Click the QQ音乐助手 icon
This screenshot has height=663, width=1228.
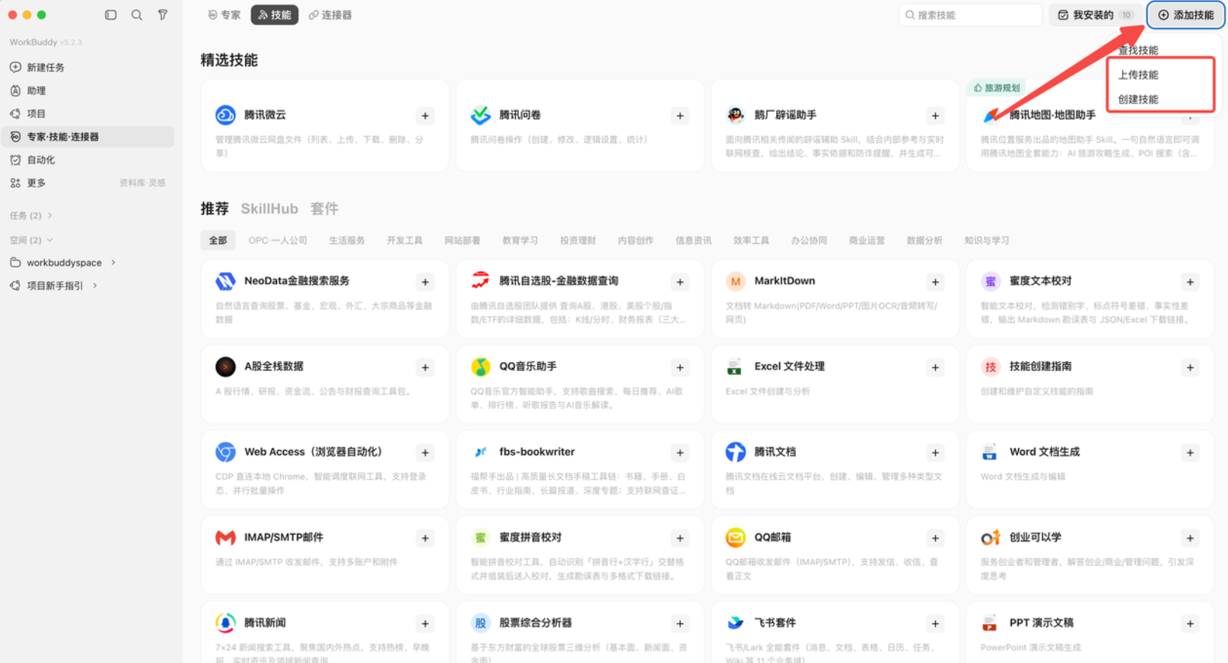tap(481, 366)
